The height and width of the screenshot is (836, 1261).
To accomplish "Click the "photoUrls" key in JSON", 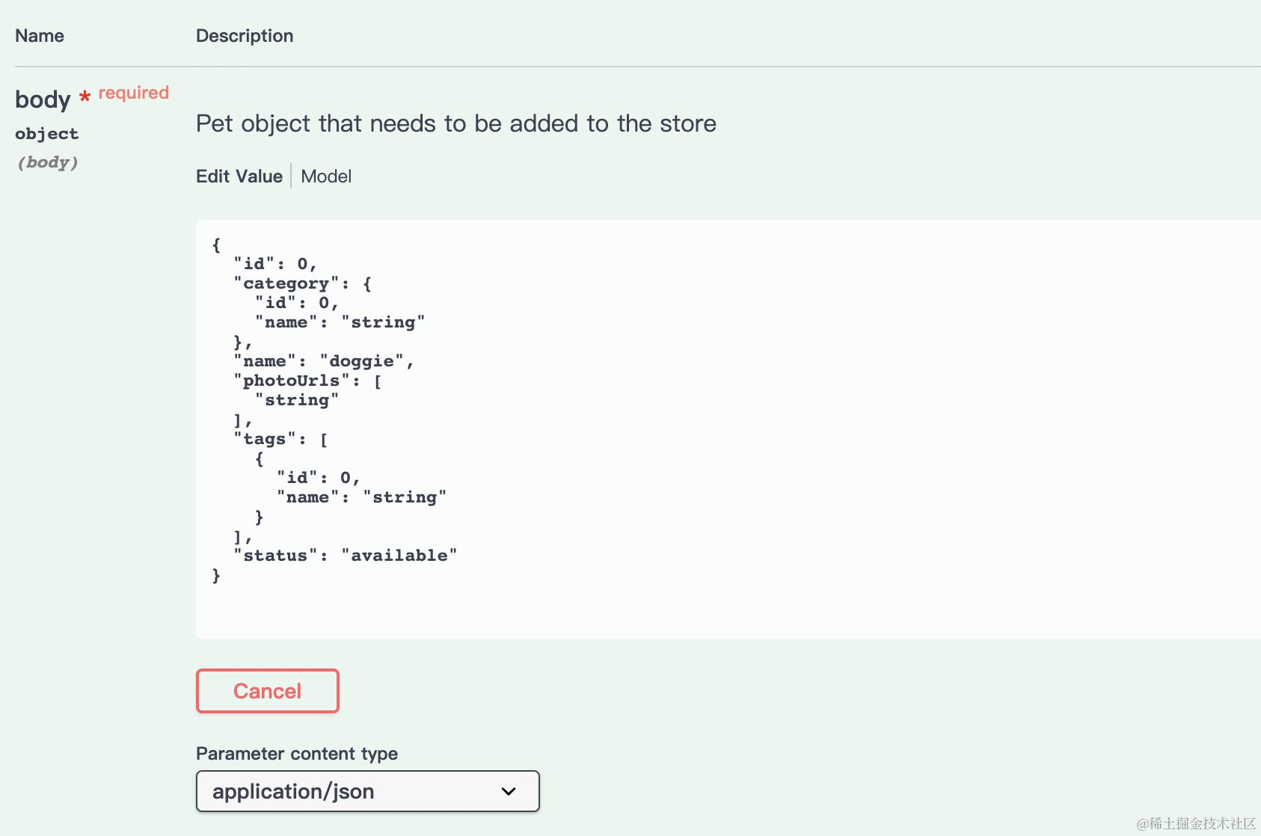I will pyautogui.click(x=292, y=381).
